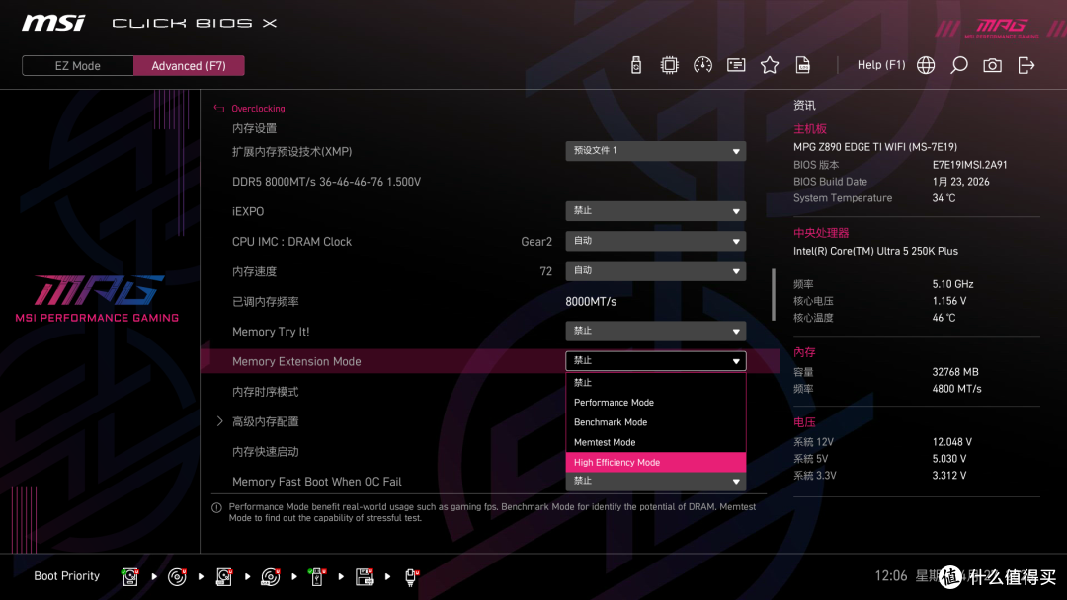
Task: Open the 内存速度 dropdown
Action: tap(656, 270)
